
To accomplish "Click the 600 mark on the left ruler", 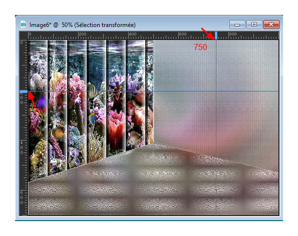I will click(22, 197).
